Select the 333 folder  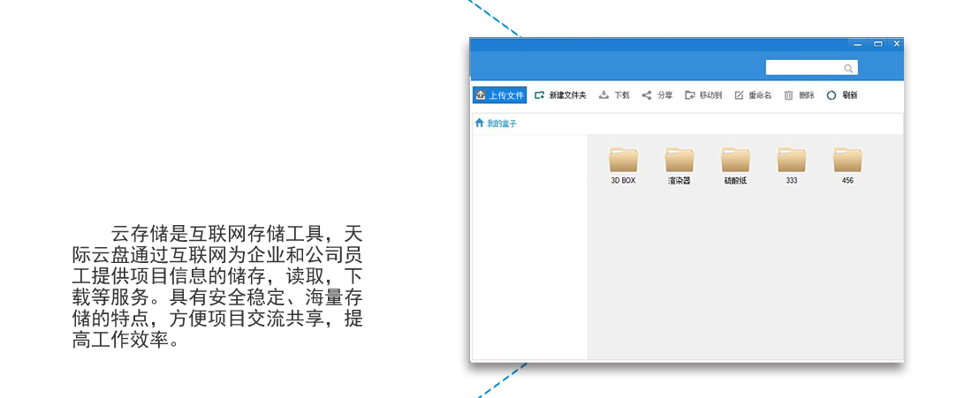pos(792,166)
